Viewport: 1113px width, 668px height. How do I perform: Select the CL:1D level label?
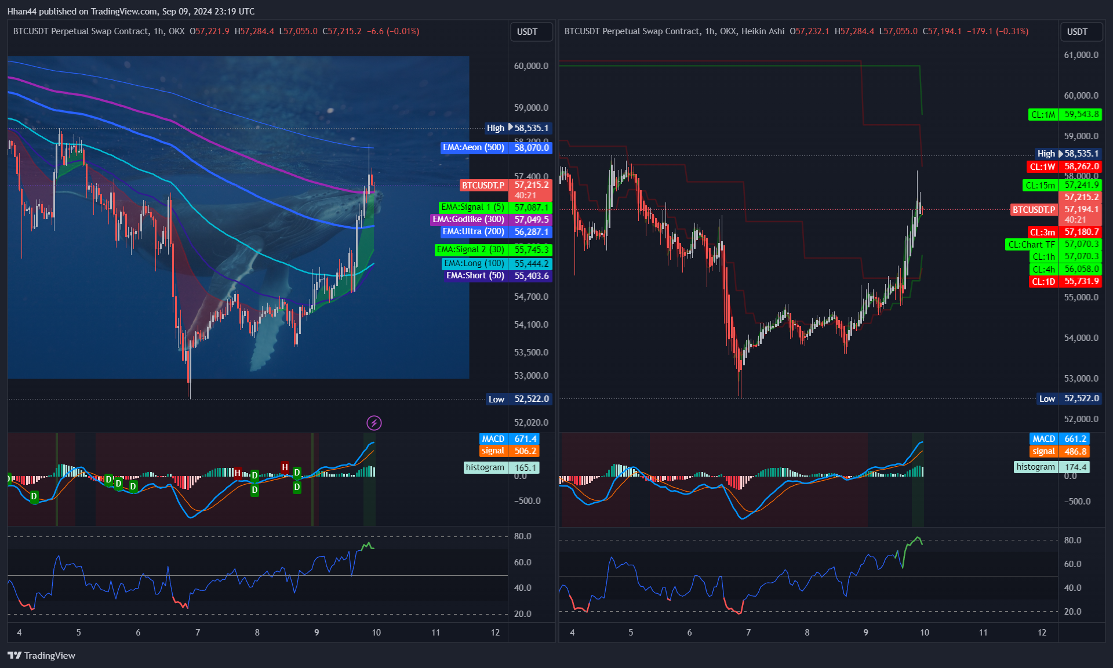tap(1044, 281)
